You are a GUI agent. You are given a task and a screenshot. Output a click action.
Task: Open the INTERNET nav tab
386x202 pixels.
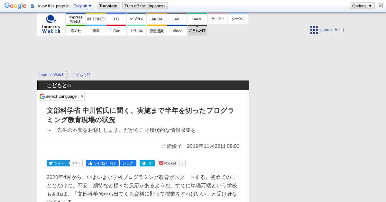click(x=96, y=19)
